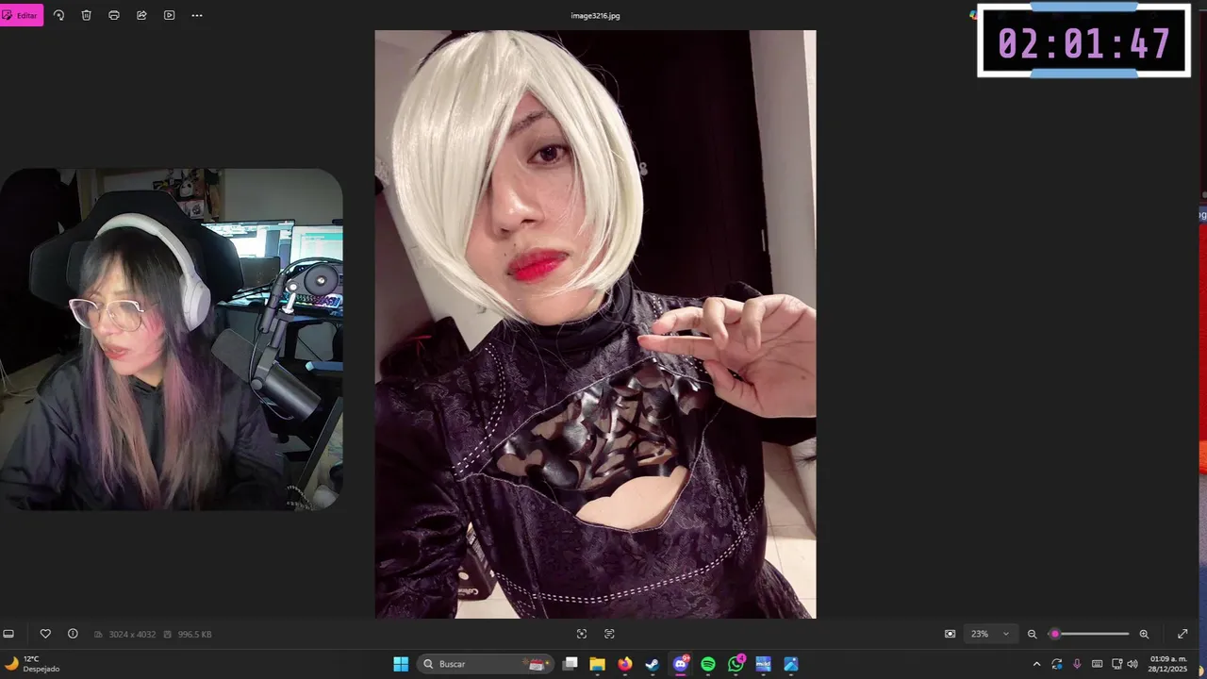Viewport: 1207px width, 679px height.
Task: Open the weather widget showing 12°C Despejado
Action: tap(33, 664)
